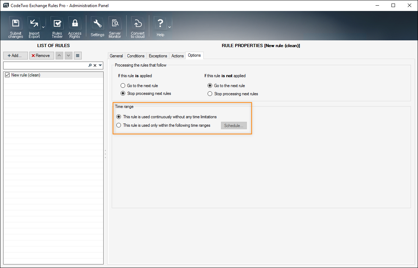Open the Settings wrench tool
Screen dimensions: 418x268
coord(97,27)
